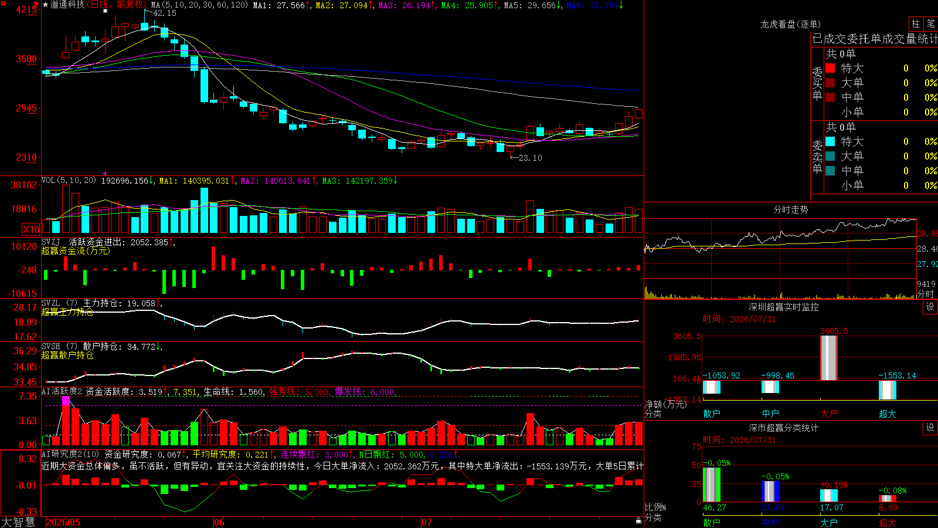Click the dark red 大单 buy-order swatch
Screen dimensions: 938x528
pos(830,83)
